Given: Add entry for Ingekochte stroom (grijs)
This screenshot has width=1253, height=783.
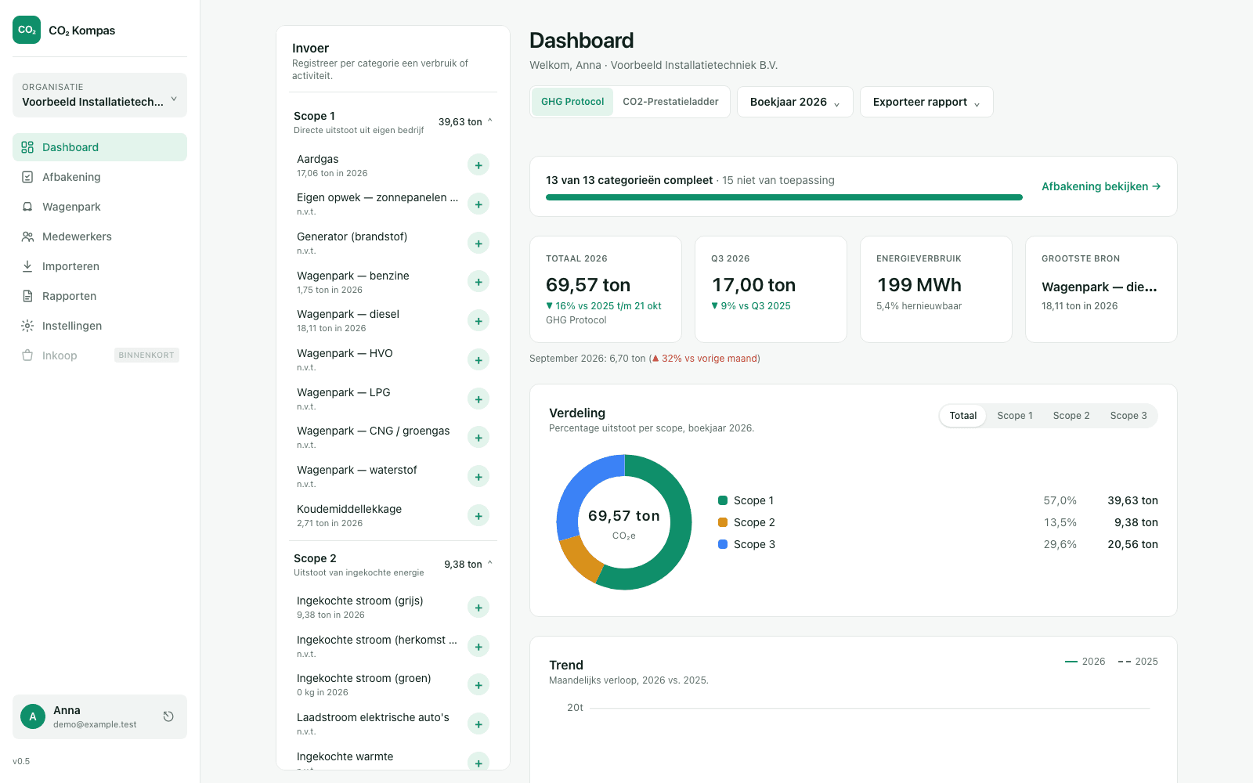Looking at the screenshot, I should (x=478, y=608).
